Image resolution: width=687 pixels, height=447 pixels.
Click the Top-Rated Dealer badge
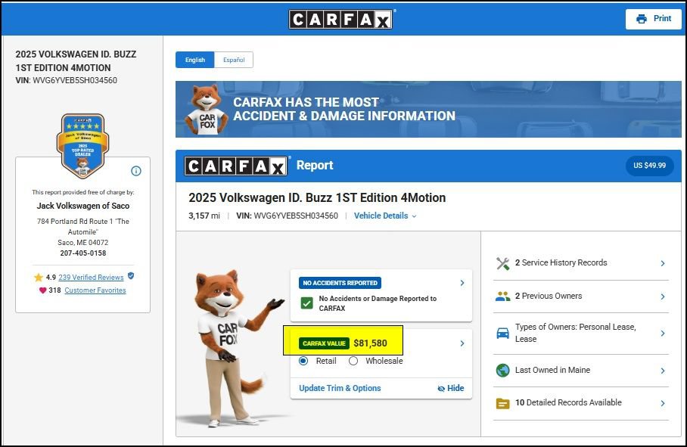tap(82, 146)
